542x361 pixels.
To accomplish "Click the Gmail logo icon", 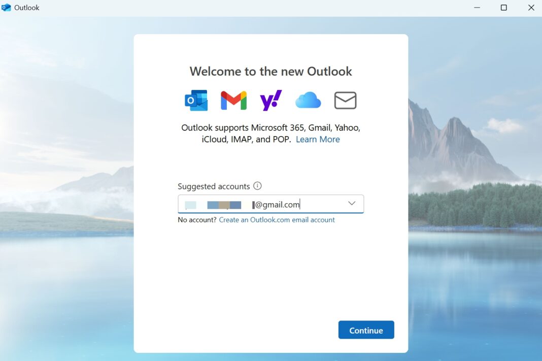I will (x=233, y=100).
